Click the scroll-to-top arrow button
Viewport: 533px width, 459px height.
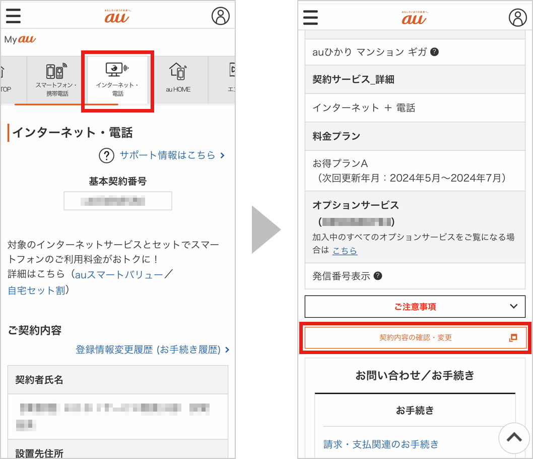tap(514, 438)
